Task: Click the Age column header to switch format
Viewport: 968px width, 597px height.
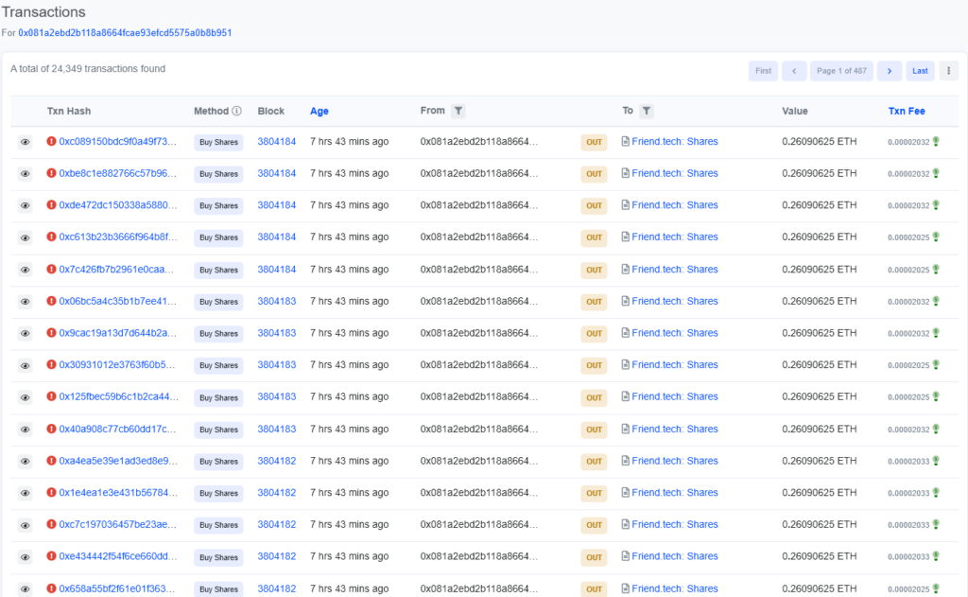Action: point(320,111)
